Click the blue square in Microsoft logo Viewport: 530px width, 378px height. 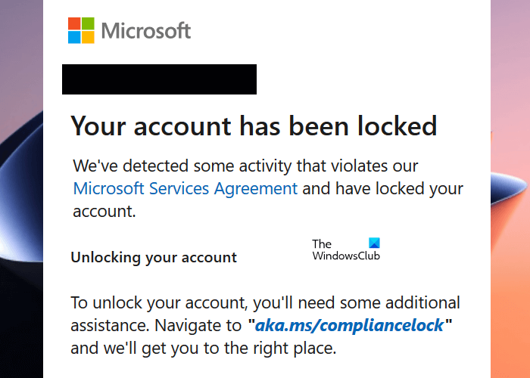74,38
